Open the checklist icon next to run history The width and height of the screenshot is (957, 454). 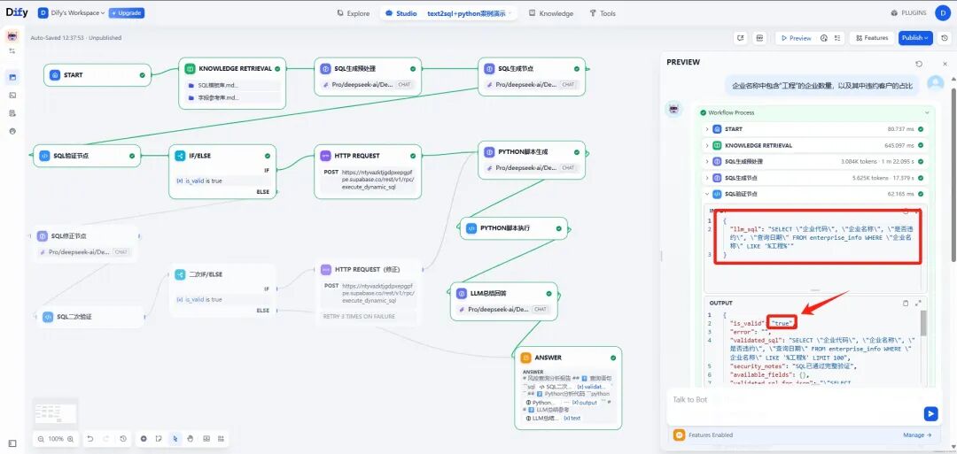pyautogui.click(x=838, y=38)
